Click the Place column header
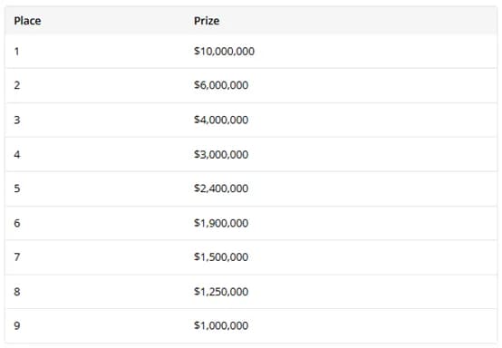 click(x=27, y=21)
